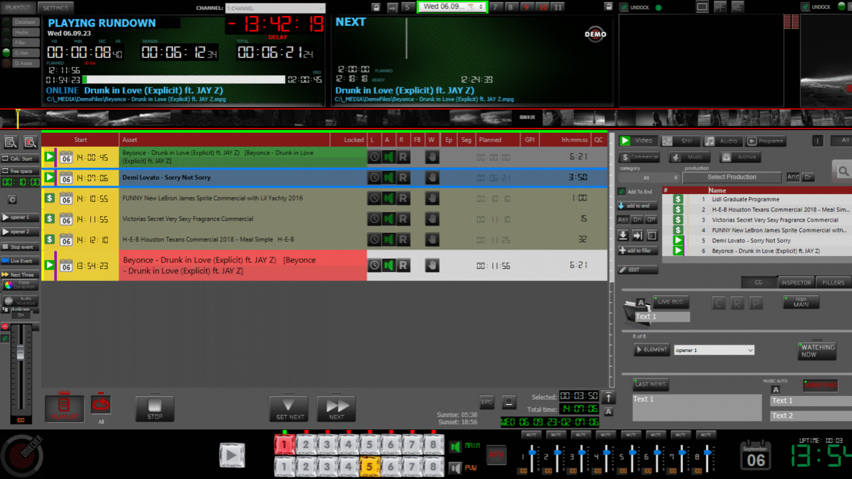The height and width of the screenshot is (479, 852).
Task: Open the CHANNEL dropdown at top
Action: [x=275, y=8]
